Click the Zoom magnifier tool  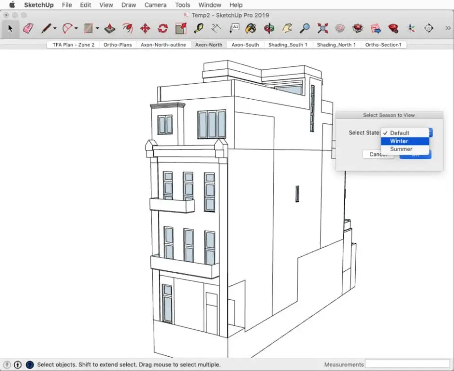[x=305, y=28]
